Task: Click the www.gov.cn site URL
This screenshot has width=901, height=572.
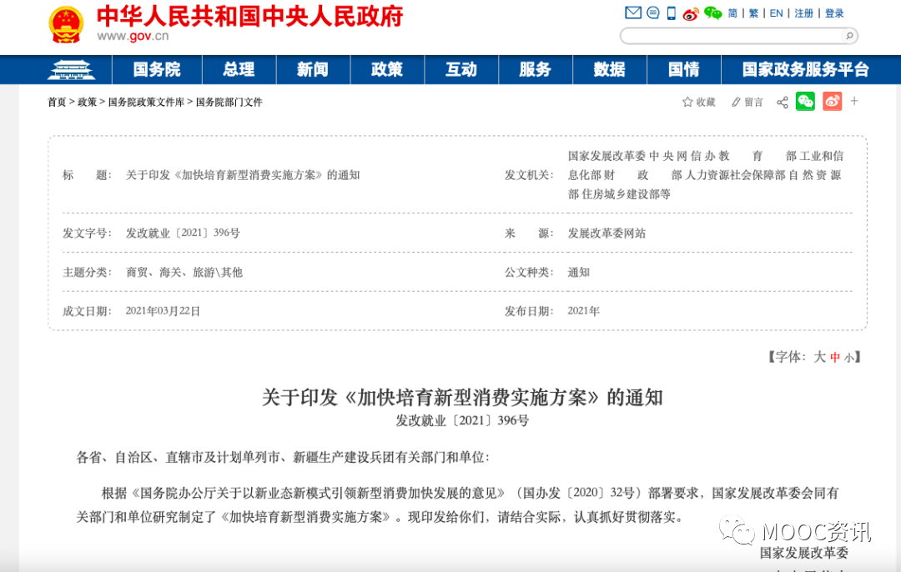Action: coord(133,36)
